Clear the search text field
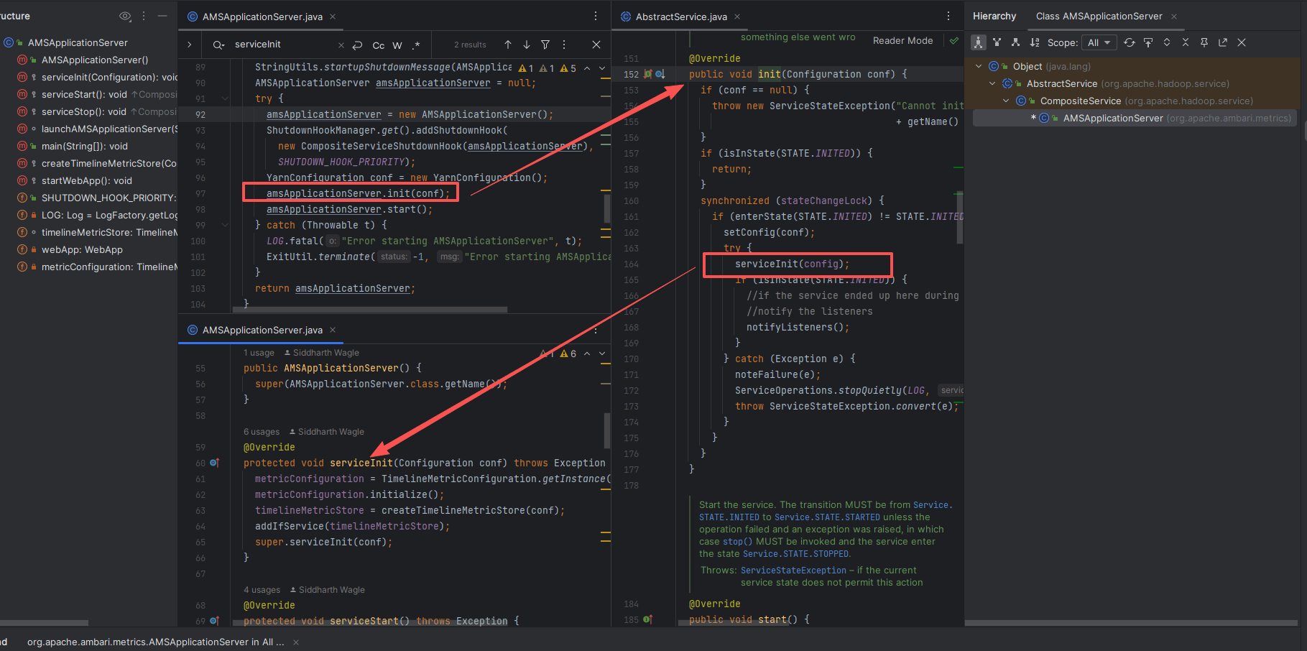Screen dimensions: 1307x651 (x=341, y=45)
